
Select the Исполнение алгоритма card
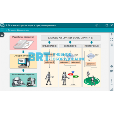click(x=23, y=80)
